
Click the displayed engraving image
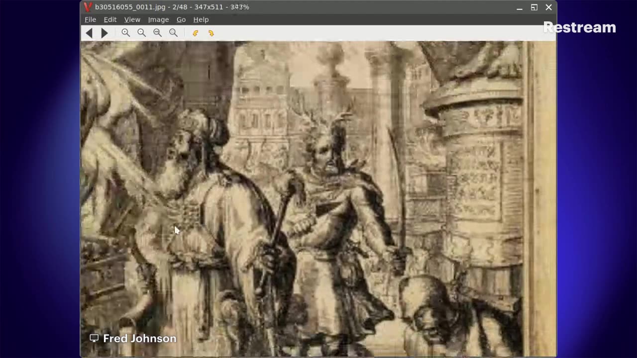[x=318, y=199]
